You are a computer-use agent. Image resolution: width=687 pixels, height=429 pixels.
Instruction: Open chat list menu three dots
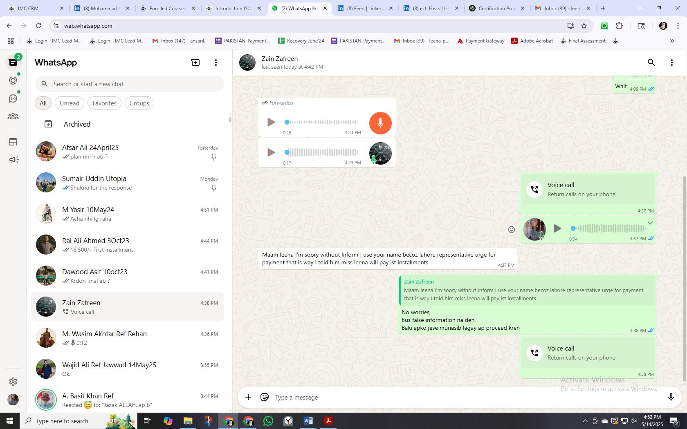[216, 63]
